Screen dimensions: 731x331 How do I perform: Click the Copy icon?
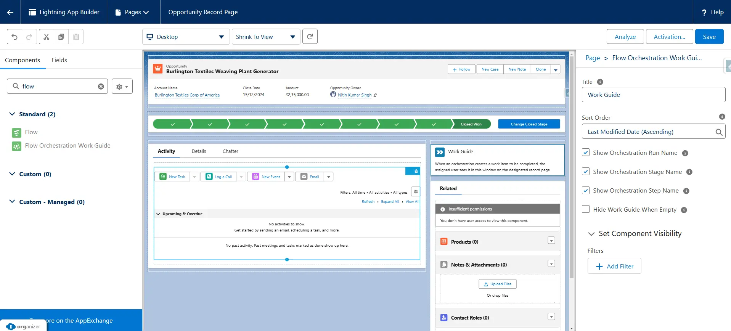tap(61, 37)
